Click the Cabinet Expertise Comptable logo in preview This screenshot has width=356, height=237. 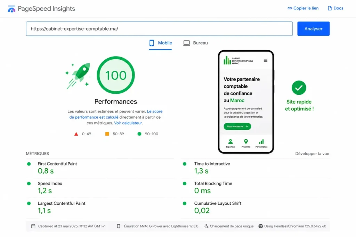238,60
